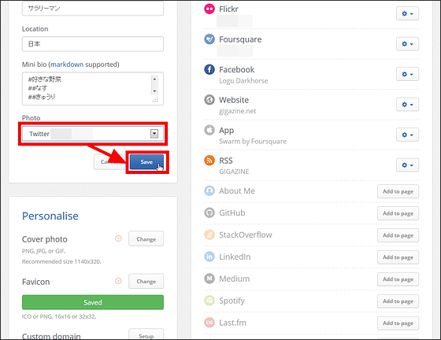The width and height of the screenshot is (441, 340).
Task: Remove the favicon with the circled x
Action: tap(118, 281)
